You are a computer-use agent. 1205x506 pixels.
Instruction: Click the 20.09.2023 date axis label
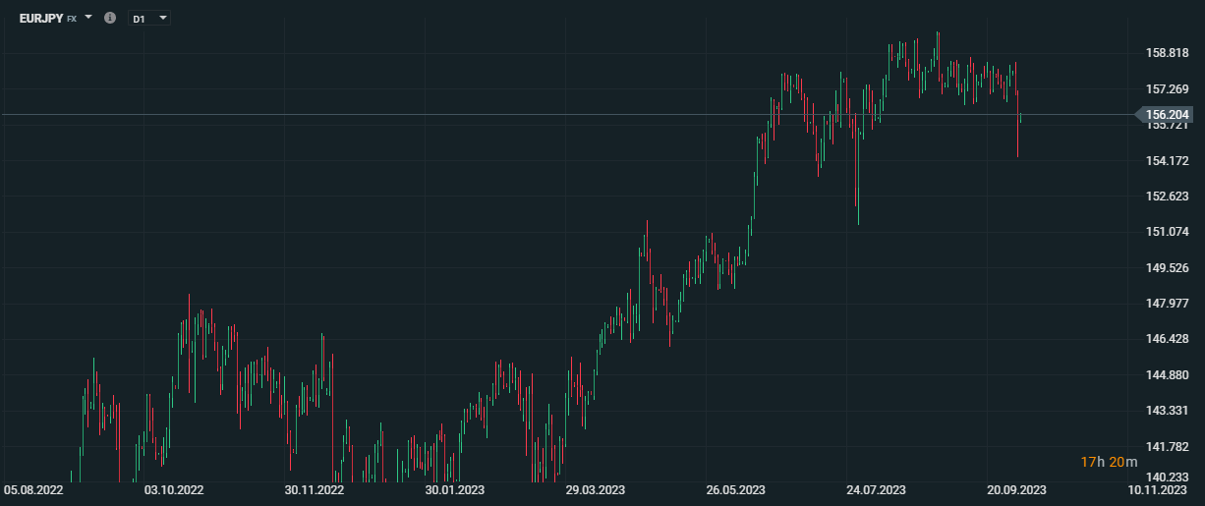point(1017,489)
